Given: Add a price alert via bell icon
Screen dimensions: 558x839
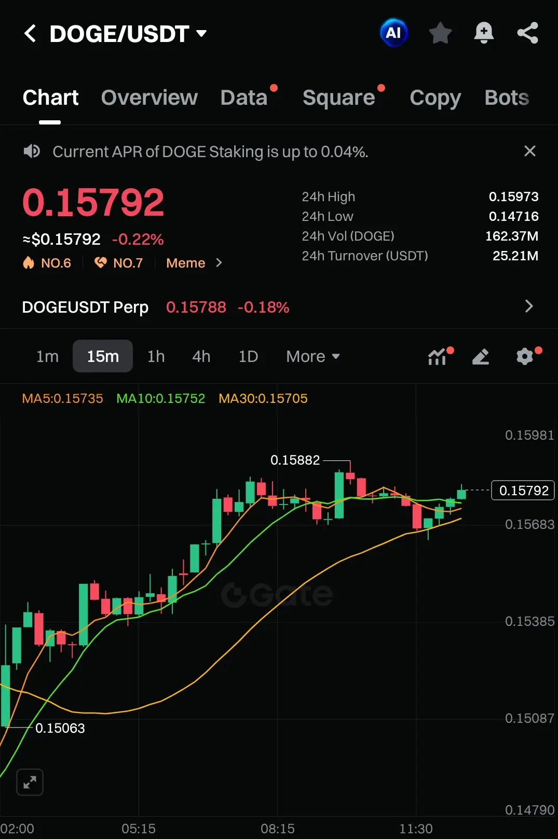Looking at the screenshot, I should tap(484, 33).
